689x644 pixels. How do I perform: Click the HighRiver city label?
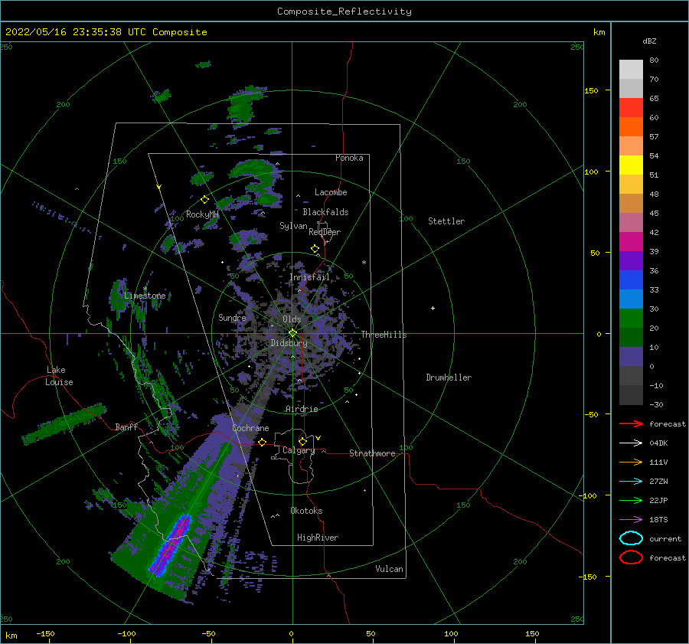click(x=318, y=538)
